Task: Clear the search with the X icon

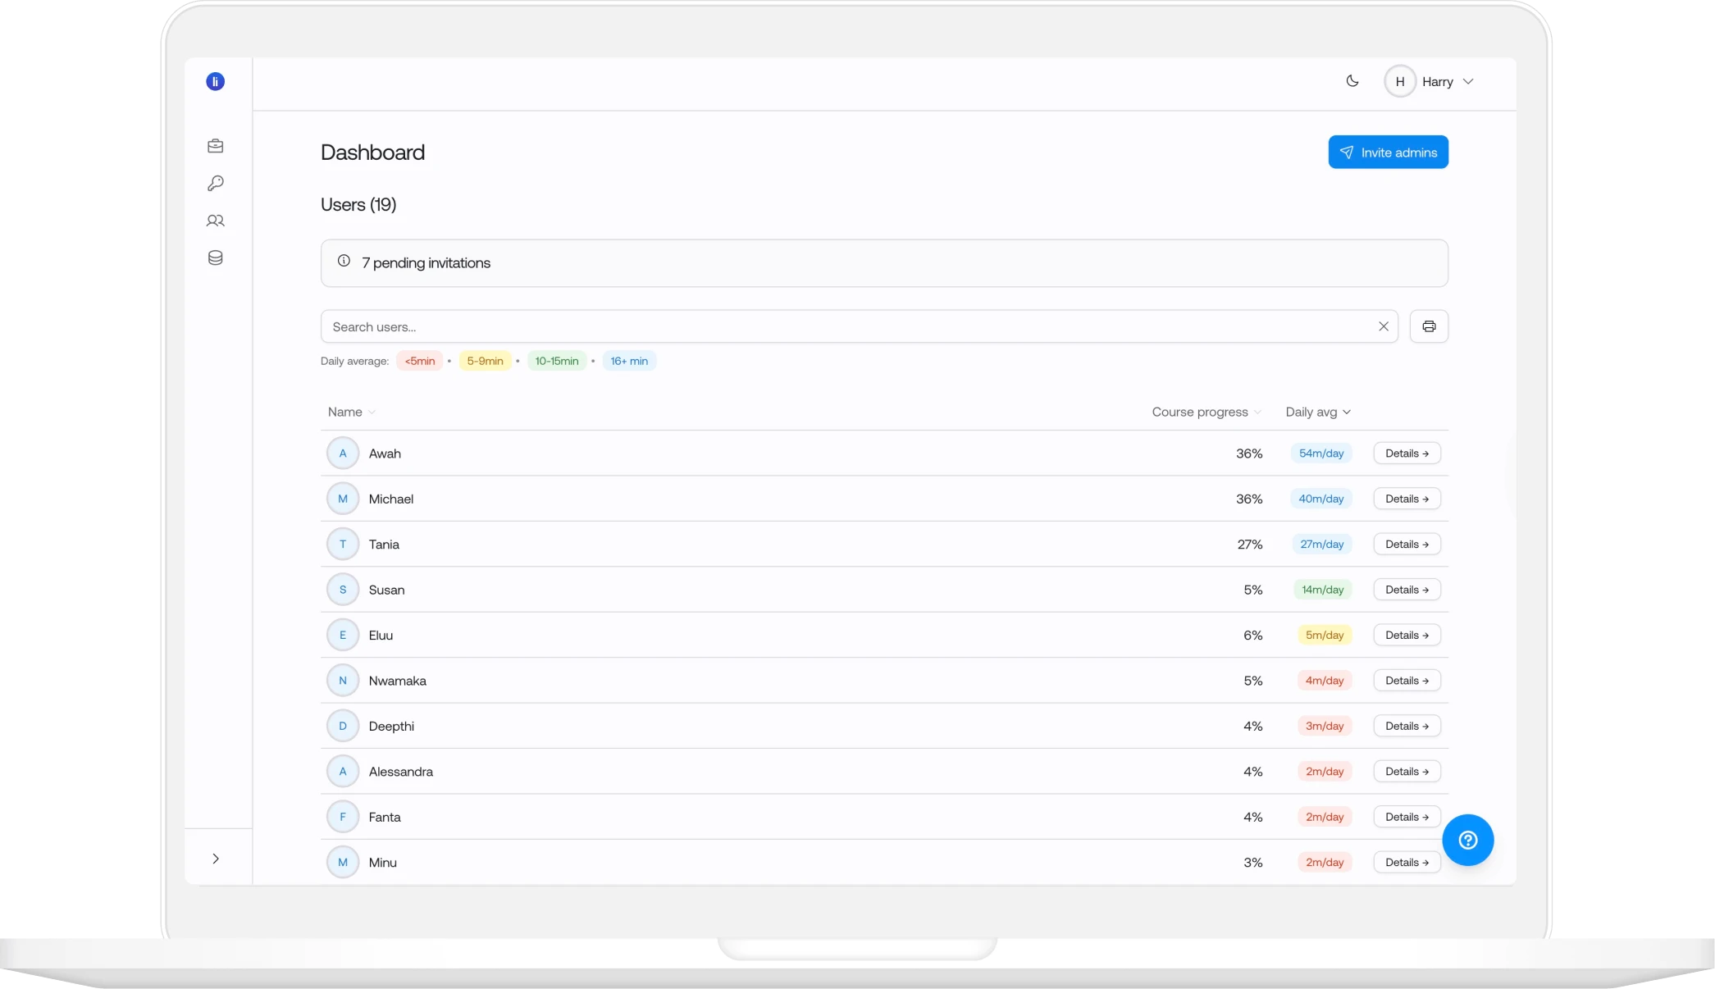Action: coord(1383,326)
